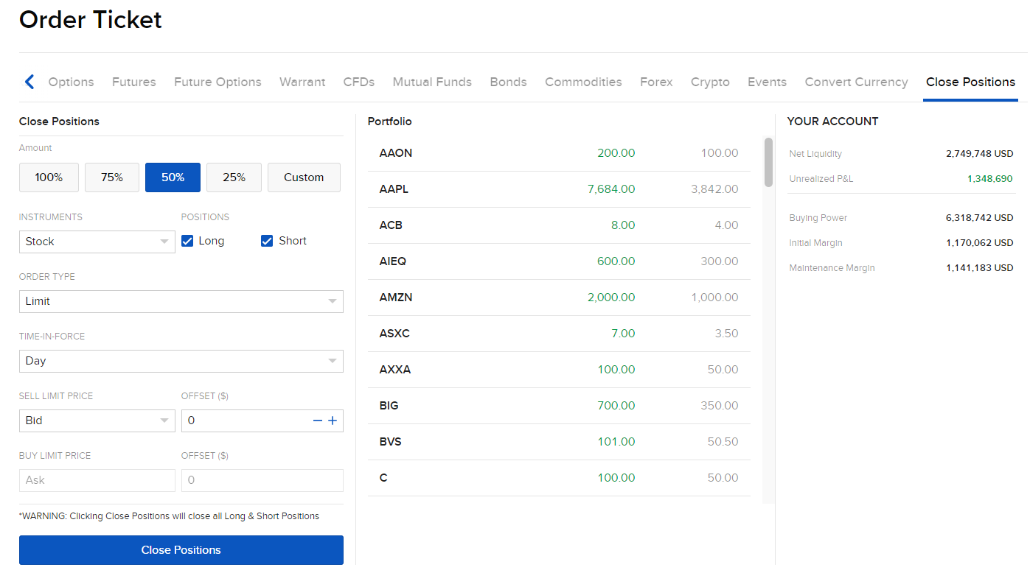Image resolution: width=1030 pixels, height=570 pixels.
Task: Uncheck the Long positions checkbox
Action: [x=187, y=241]
